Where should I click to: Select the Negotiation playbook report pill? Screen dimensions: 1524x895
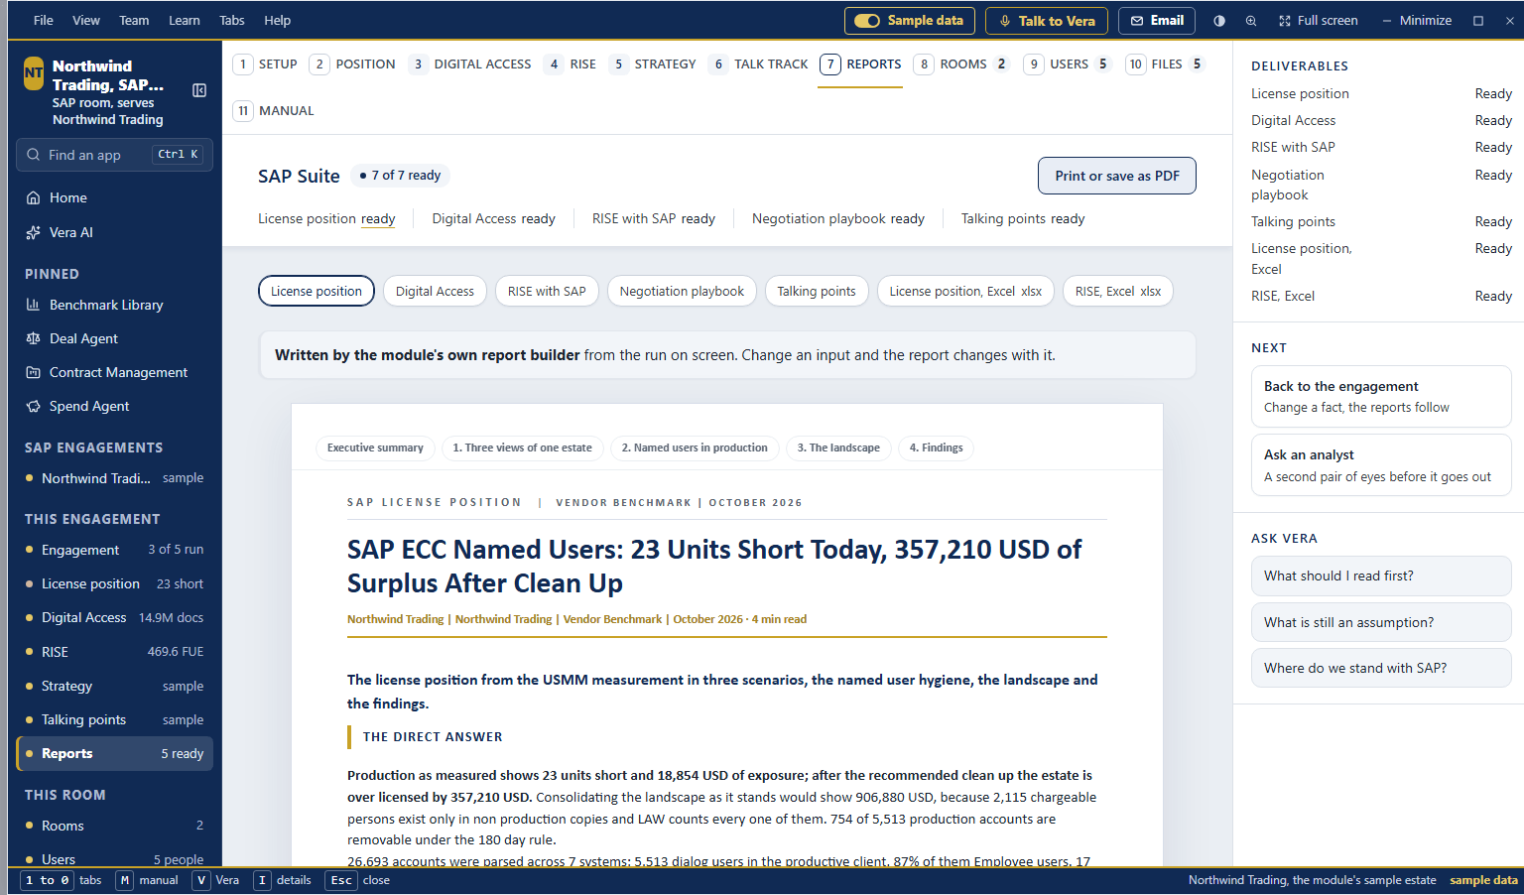tap(682, 291)
